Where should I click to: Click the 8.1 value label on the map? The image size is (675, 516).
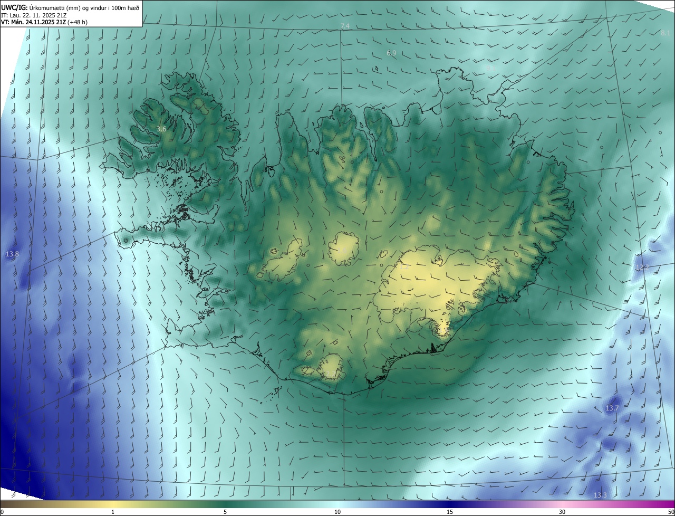point(666,33)
